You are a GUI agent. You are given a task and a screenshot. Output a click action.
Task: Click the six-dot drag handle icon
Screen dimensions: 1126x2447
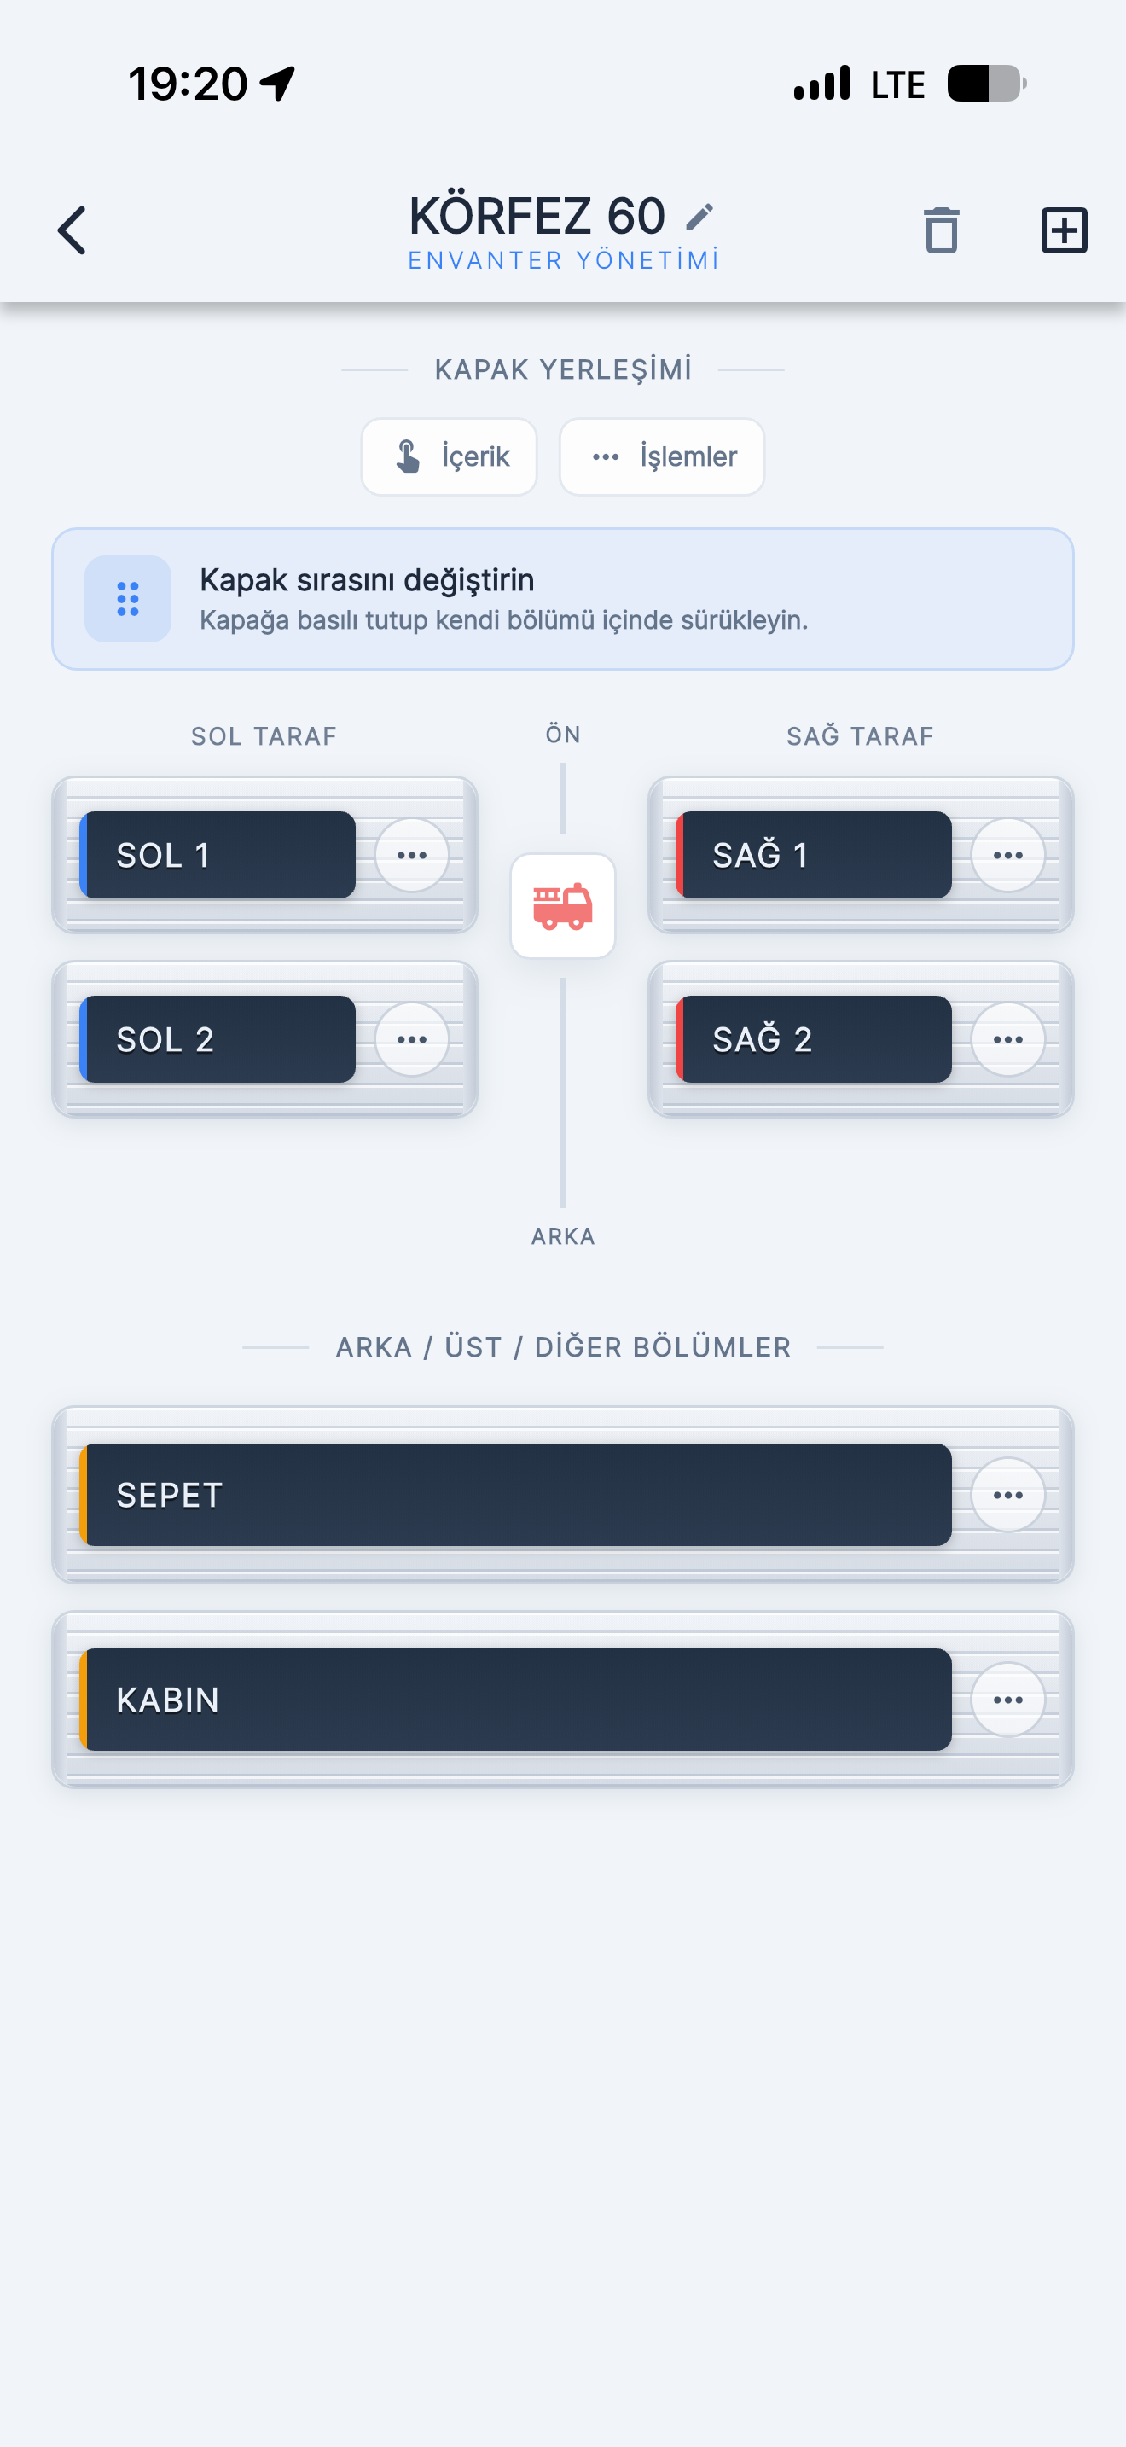(x=128, y=598)
